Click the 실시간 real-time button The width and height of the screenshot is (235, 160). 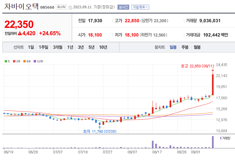pos(124,7)
